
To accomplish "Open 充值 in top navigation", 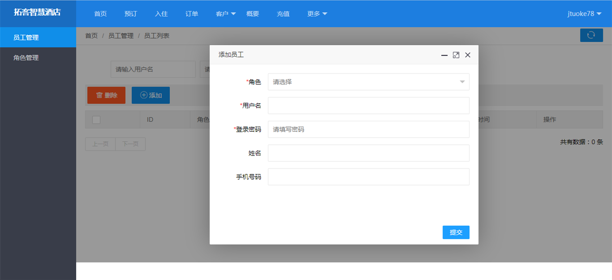I will click(x=283, y=14).
